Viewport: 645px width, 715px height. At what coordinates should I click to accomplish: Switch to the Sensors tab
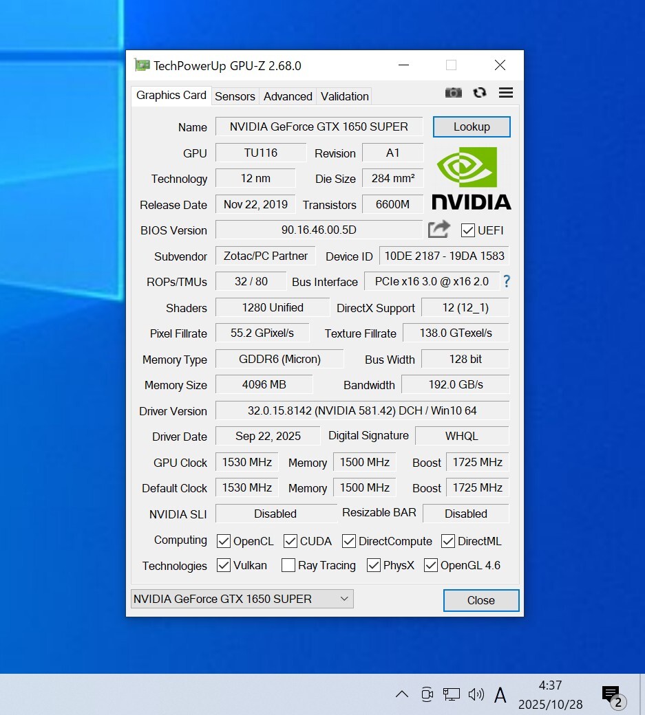click(235, 96)
